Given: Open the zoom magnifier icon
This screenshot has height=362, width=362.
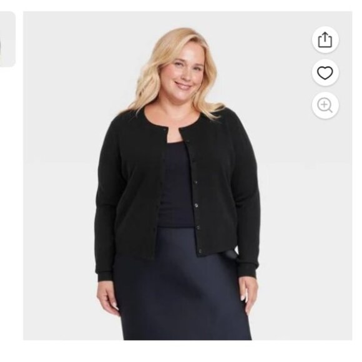Looking at the screenshot, I should pyautogui.click(x=325, y=105).
